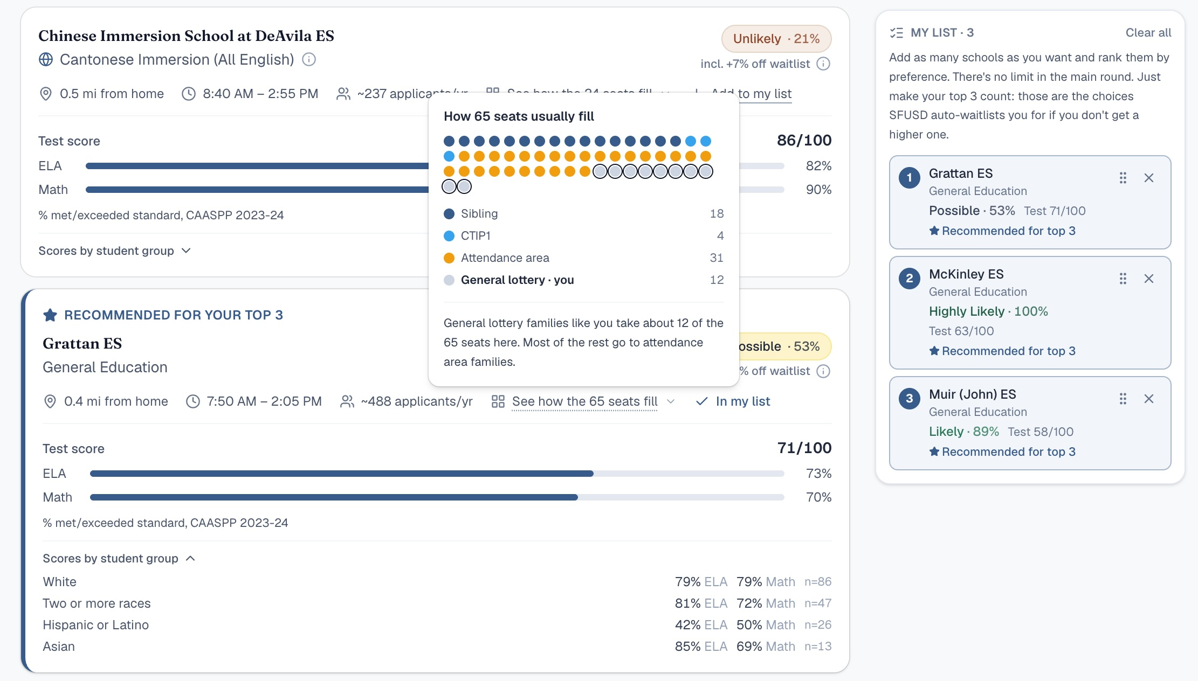The height and width of the screenshot is (681, 1198).
Task: Click rank badge 2 on McKinley ES
Action: point(910,278)
